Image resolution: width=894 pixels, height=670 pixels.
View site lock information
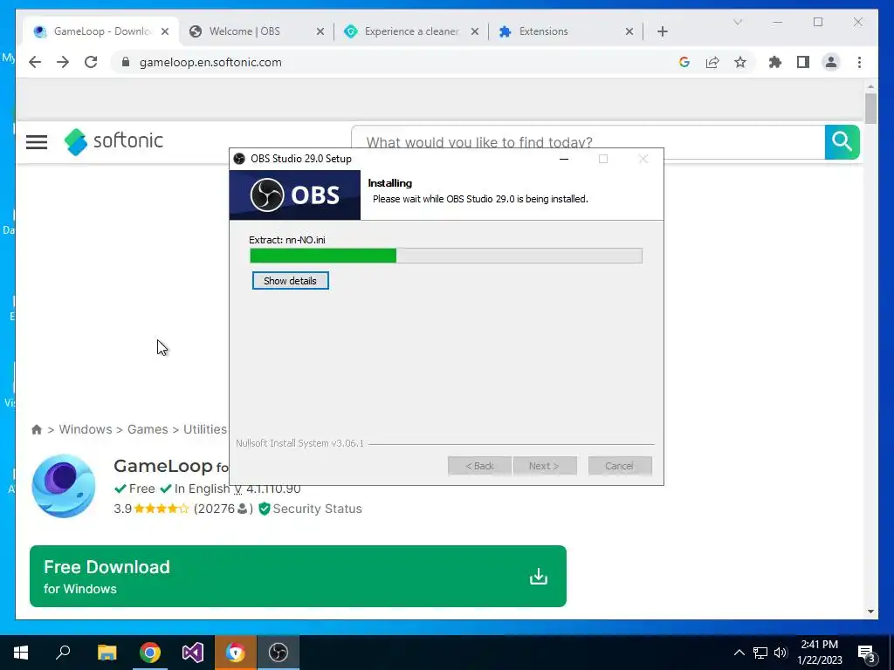pos(126,62)
